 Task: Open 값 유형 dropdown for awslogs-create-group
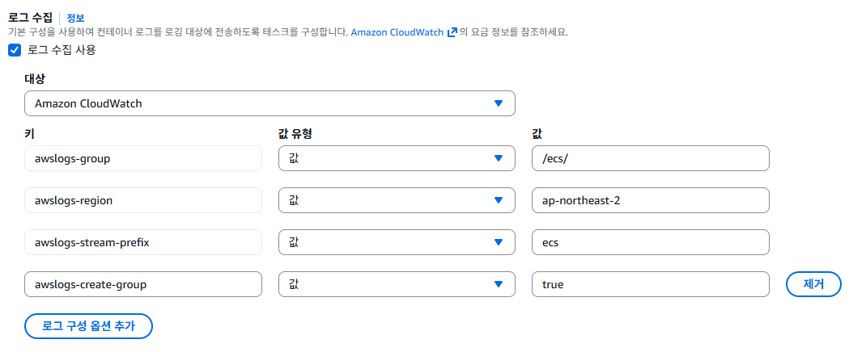pos(397,284)
